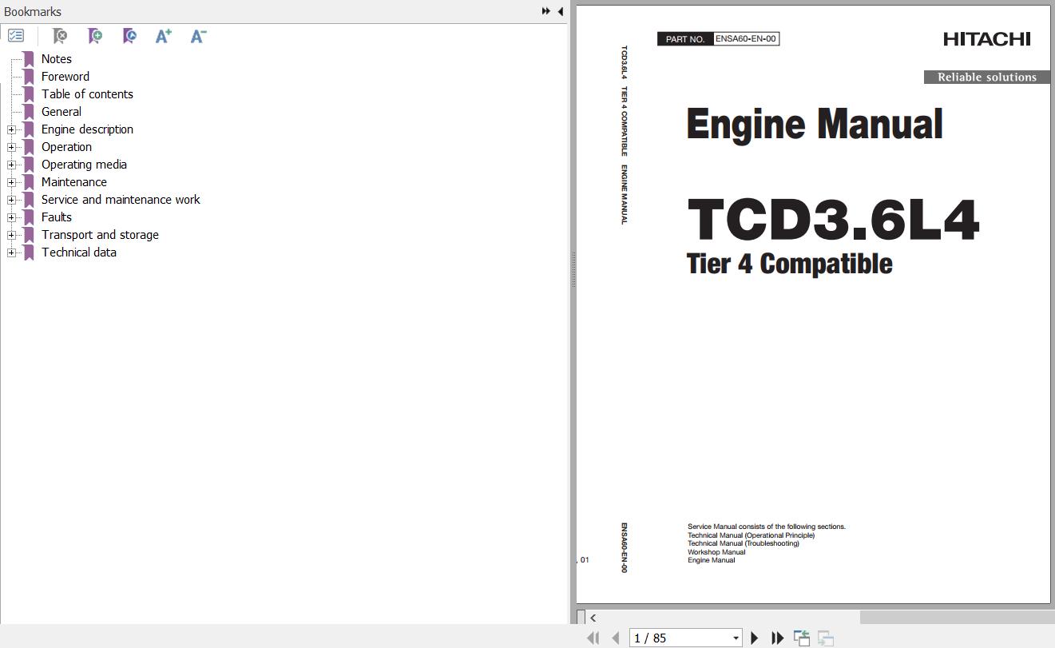Expand the Operating media bookmark
Screen dimensions: 1055x648
[x=11, y=165]
